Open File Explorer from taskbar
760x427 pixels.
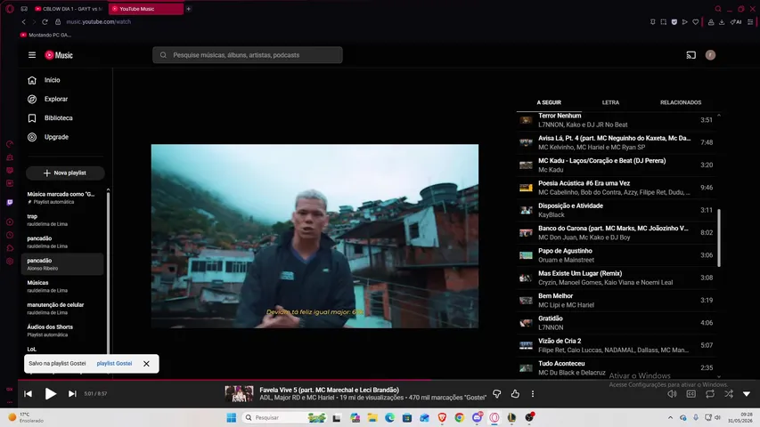(372, 417)
